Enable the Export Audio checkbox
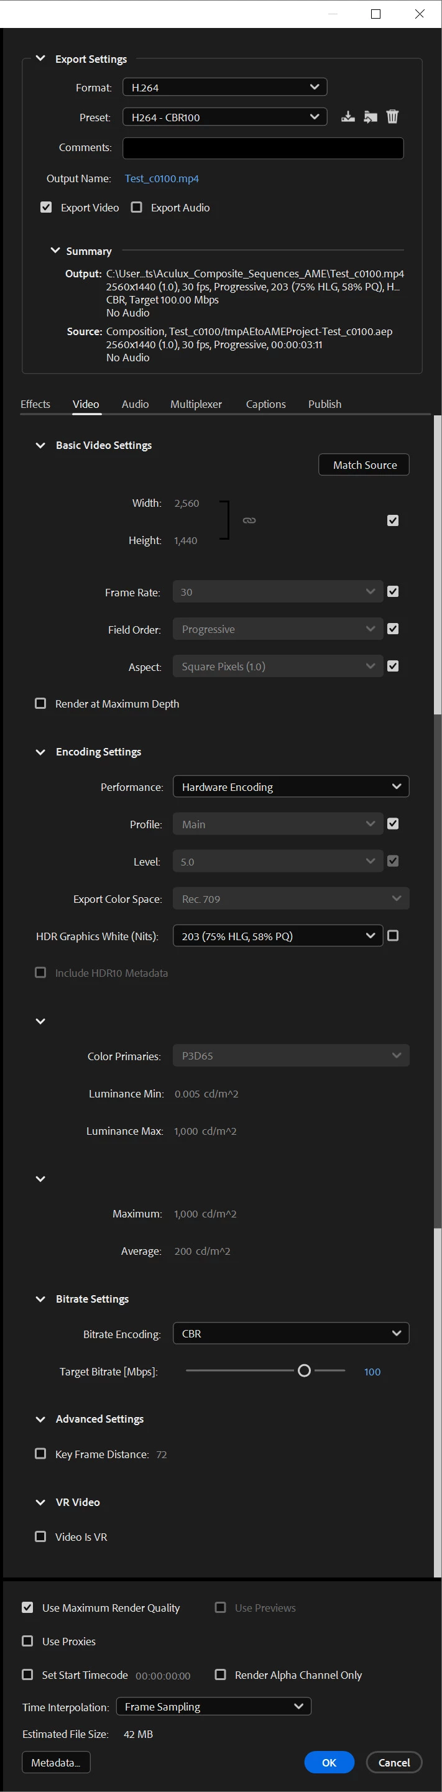 [x=137, y=207]
